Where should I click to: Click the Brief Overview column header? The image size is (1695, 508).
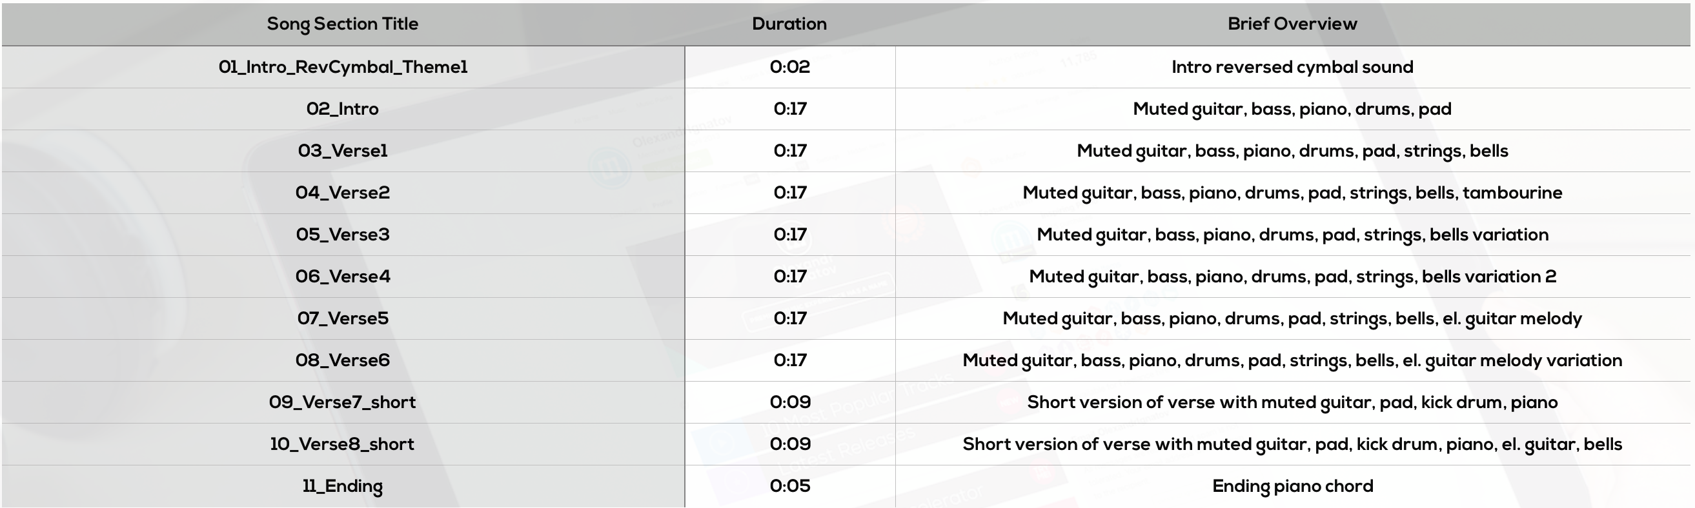click(1292, 24)
